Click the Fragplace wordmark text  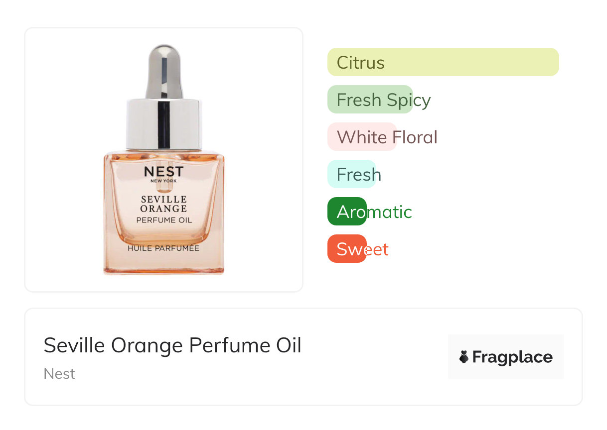pyautogui.click(x=512, y=357)
